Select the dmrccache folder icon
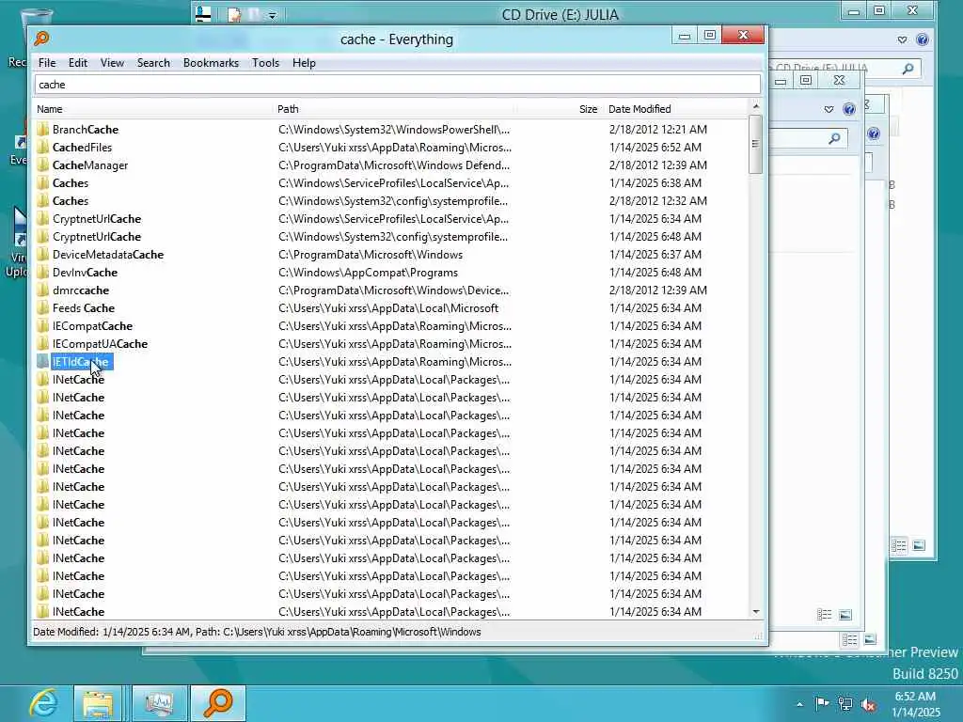The image size is (963, 722). pos(42,290)
